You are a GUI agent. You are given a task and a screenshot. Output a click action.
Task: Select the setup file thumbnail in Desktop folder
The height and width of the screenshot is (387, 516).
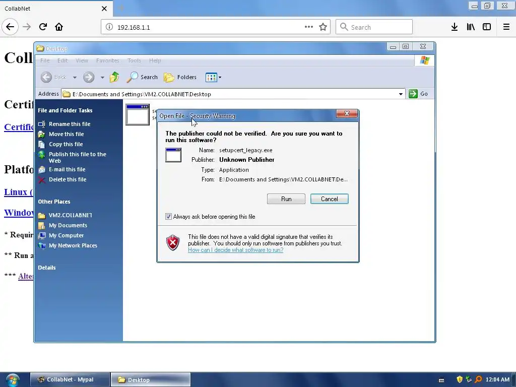click(138, 114)
